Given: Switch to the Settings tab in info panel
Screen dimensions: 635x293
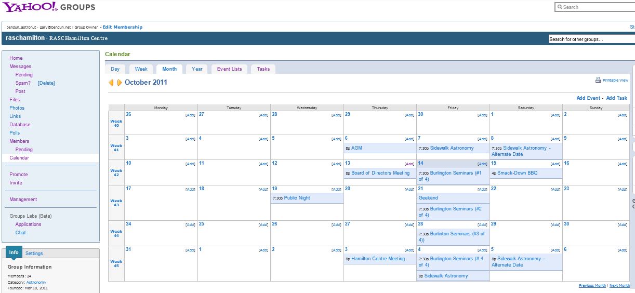Looking at the screenshot, I should tap(34, 254).
